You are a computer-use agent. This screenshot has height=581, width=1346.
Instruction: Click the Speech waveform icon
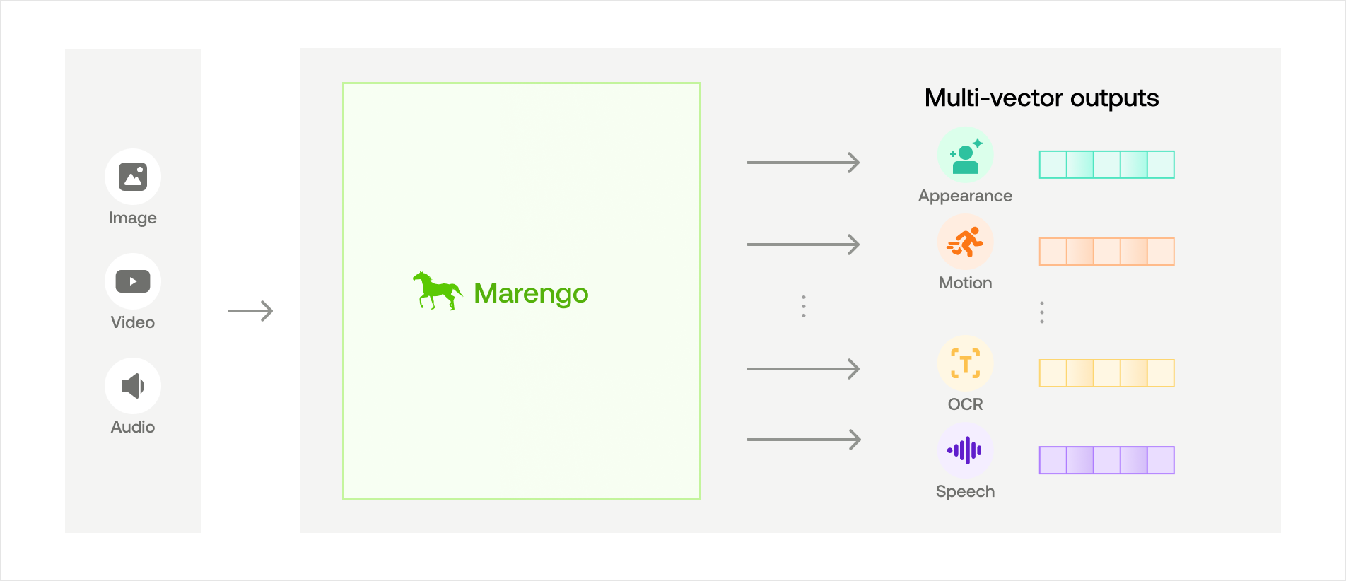965,450
